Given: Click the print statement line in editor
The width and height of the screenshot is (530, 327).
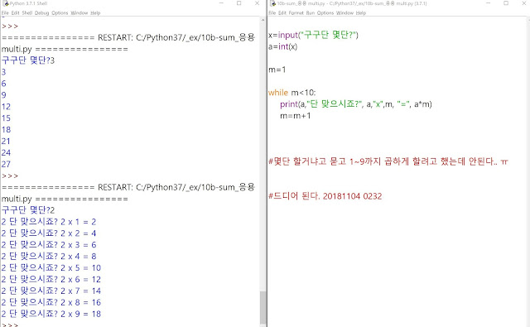Looking at the screenshot, I should pos(356,104).
